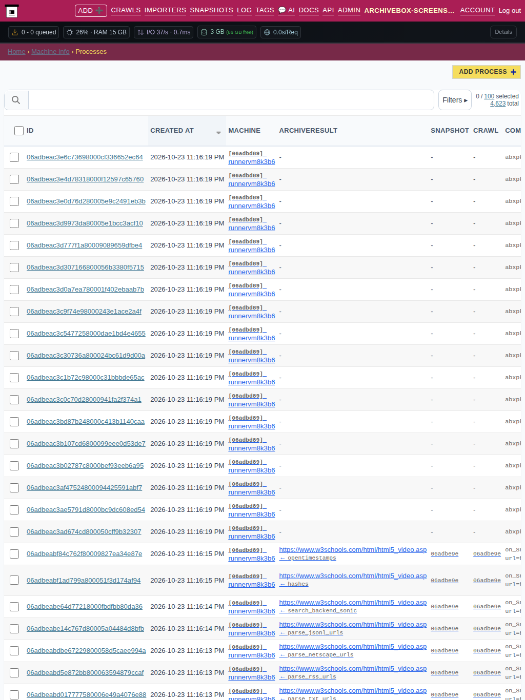Open the API navigation link
The width and height of the screenshot is (525, 700).
coord(328,10)
